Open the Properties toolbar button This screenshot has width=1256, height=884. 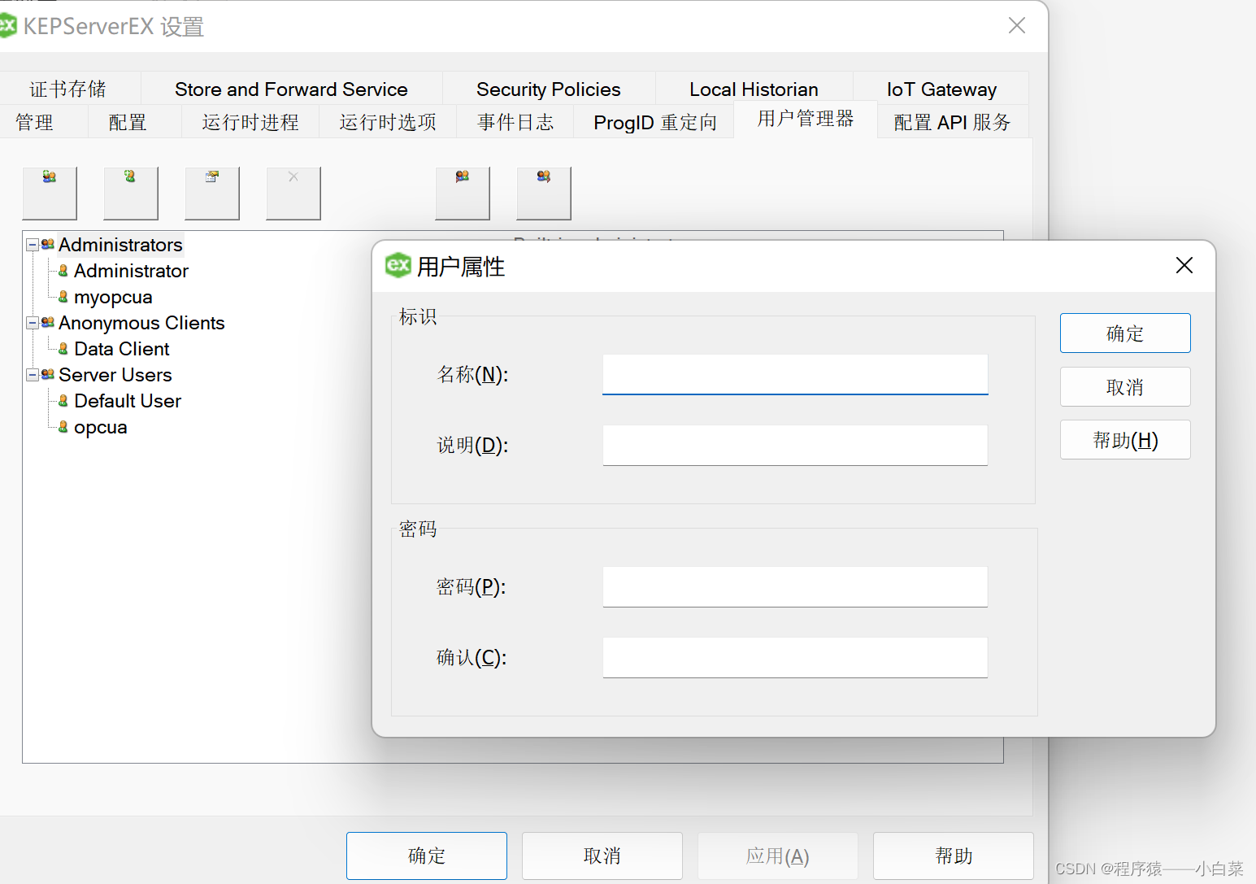212,194
